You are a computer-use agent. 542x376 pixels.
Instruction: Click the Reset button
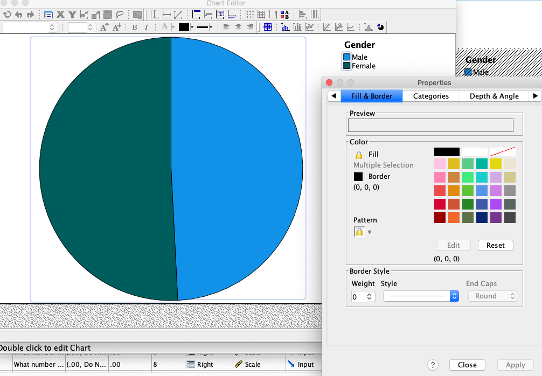pyautogui.click(x=495, y=245)
